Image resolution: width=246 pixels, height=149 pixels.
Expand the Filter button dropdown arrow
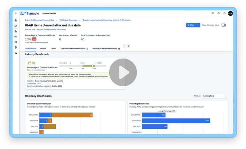198,25
